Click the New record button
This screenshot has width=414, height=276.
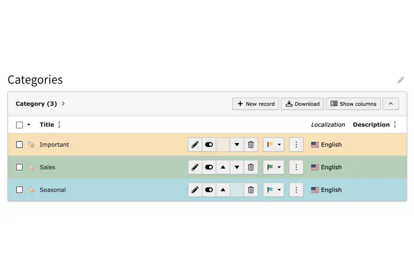point(255,104)
